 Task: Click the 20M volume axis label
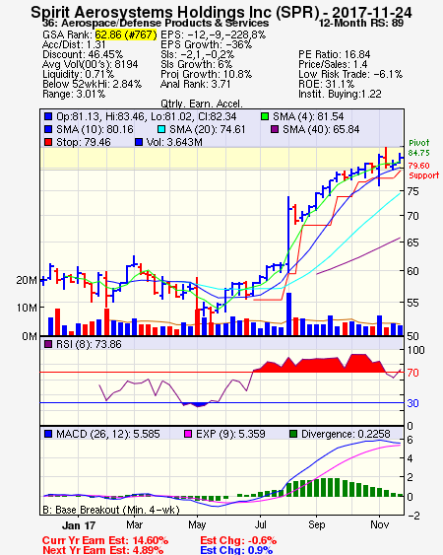27,280
